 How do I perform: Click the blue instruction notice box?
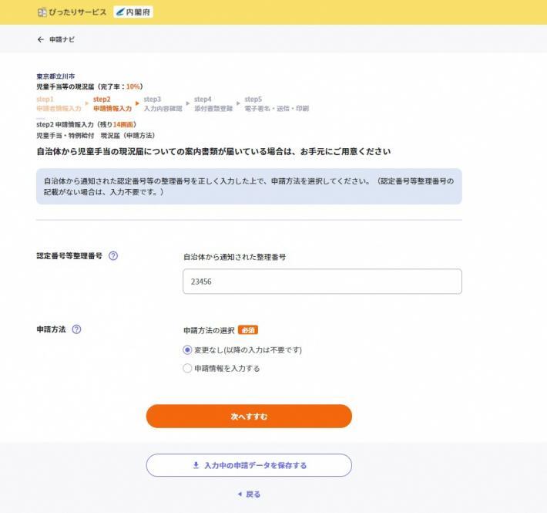pyautogui.click(x=249, y=187)
